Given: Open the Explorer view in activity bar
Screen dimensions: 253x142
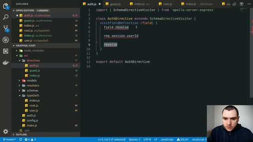Looking at the screenshot, I should 6,6.
